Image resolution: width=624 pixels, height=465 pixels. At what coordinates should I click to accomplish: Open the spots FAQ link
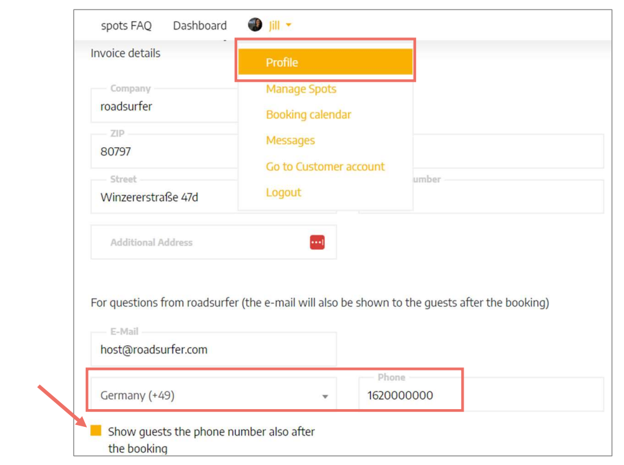tap(126, 25)
